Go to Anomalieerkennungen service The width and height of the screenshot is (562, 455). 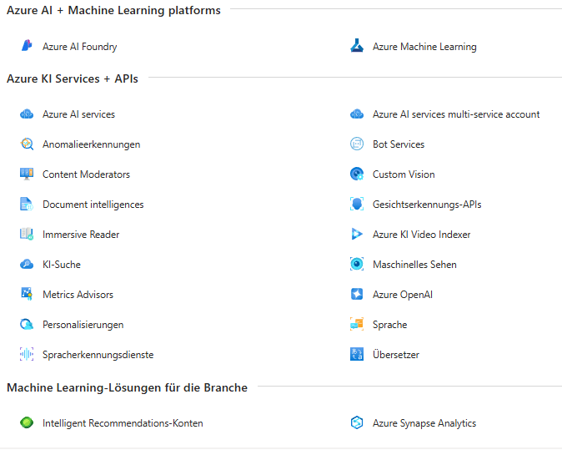pos(91,144)
